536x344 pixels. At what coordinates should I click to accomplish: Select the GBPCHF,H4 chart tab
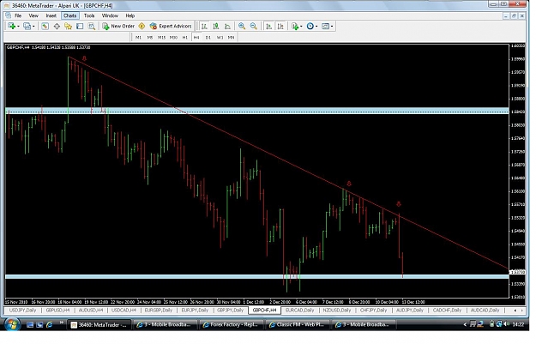(x=265, y=311)
